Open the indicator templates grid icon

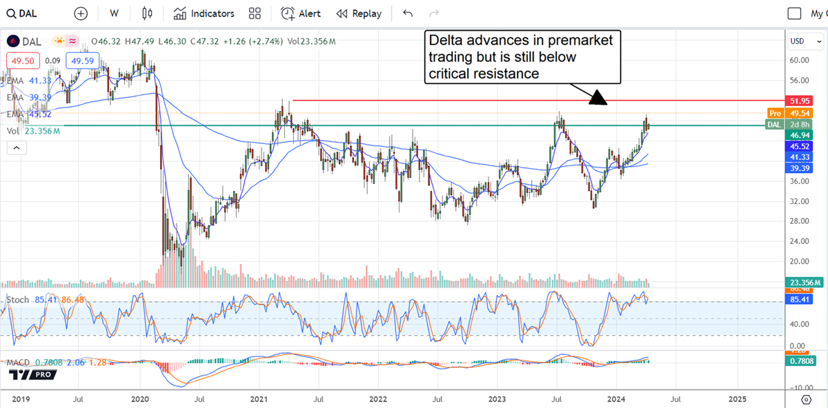[x=255, y=14]
